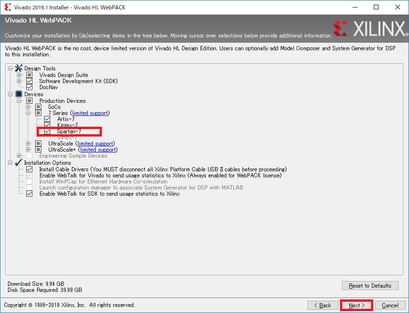Open 7 Series limited support link
The width and height of the screenshot is (409, 313).
click(90, 113)
